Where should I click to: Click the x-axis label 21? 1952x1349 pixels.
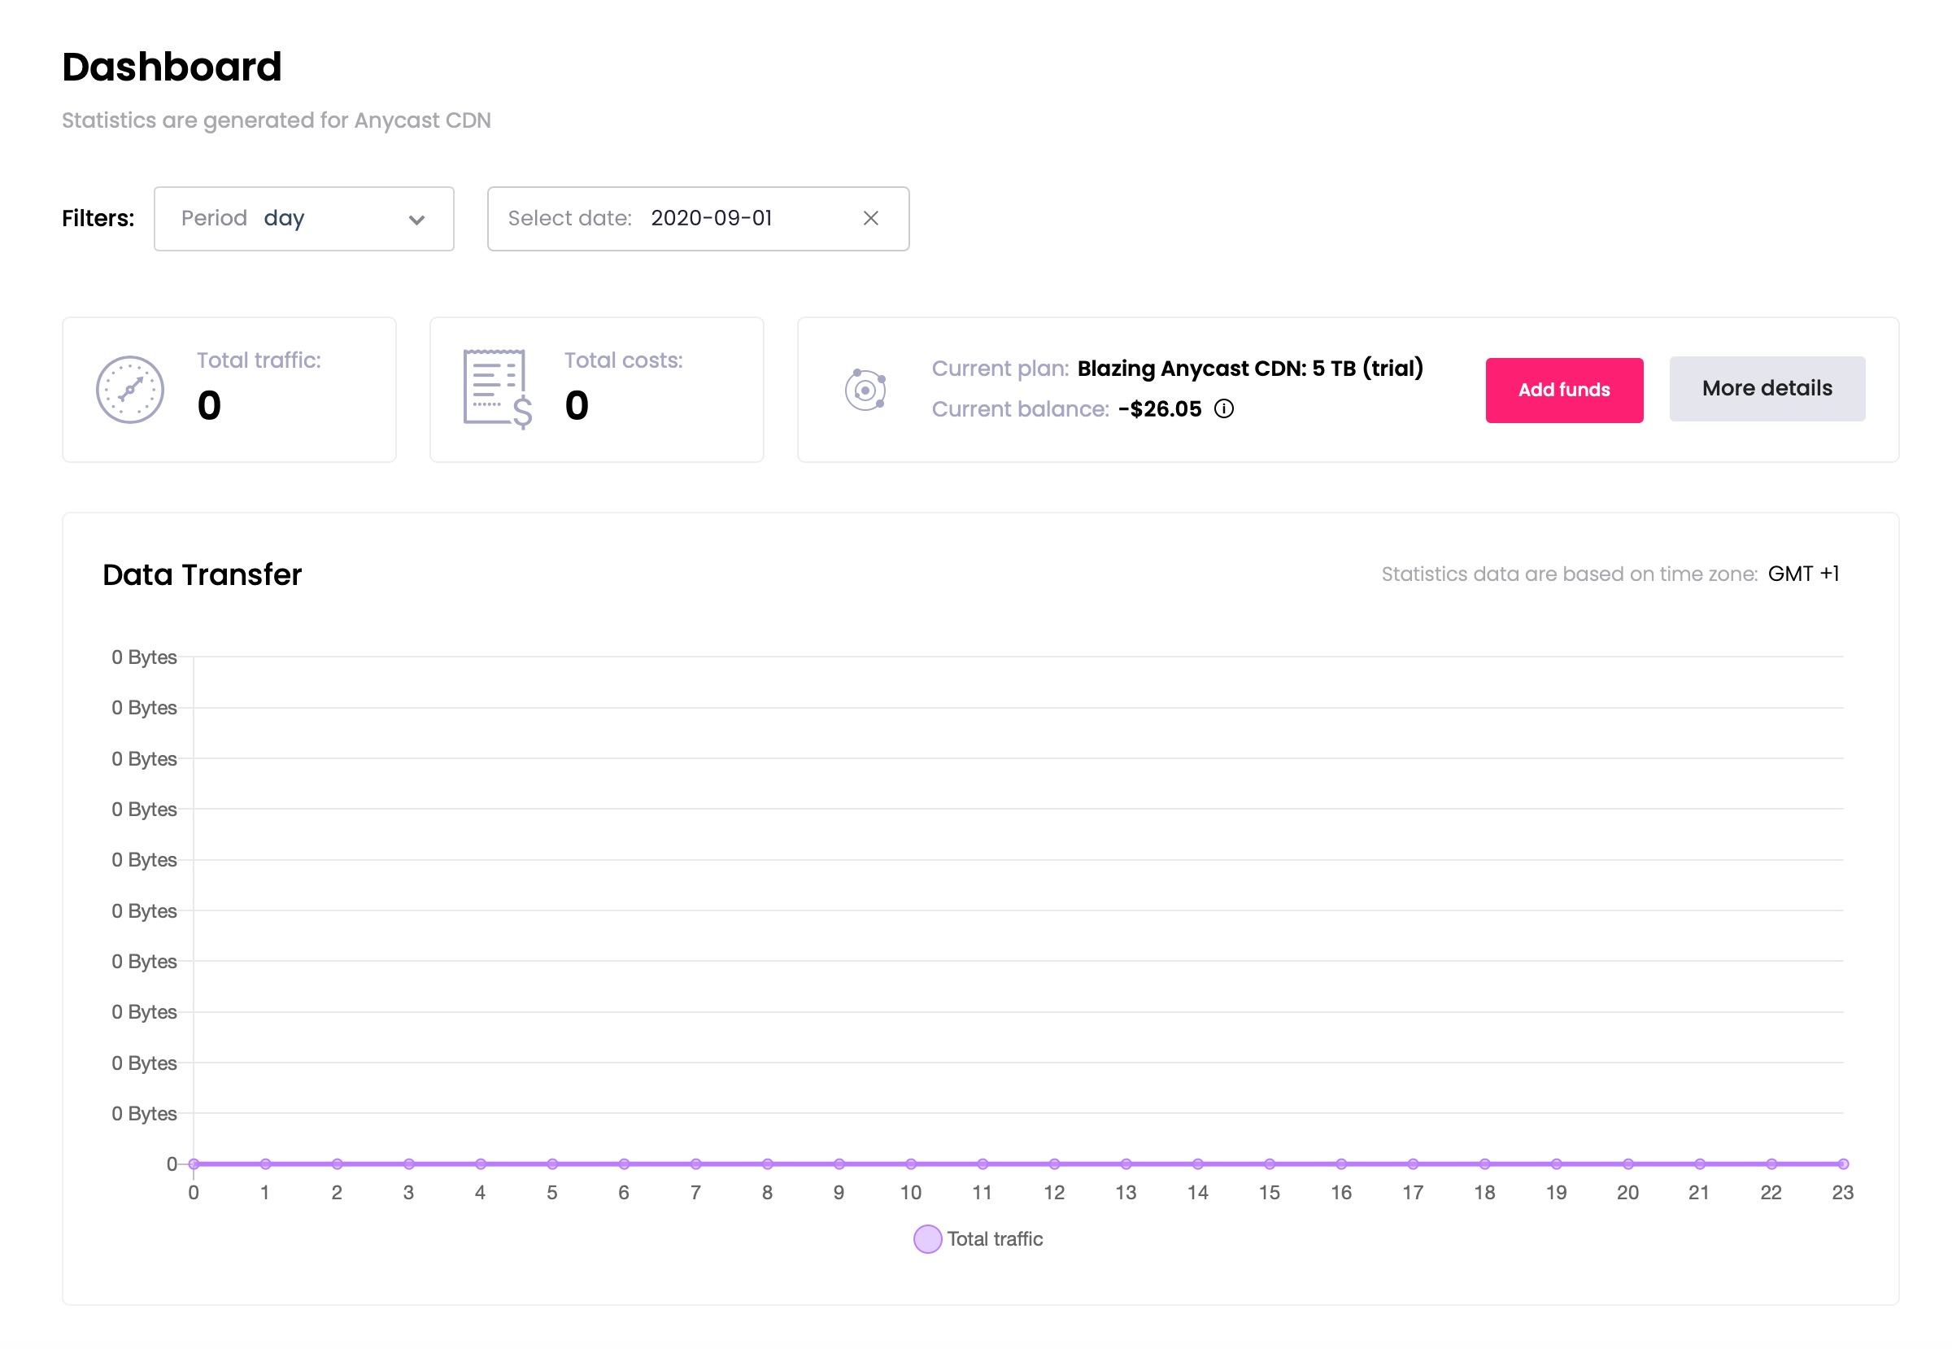tap(1698, 1193)
